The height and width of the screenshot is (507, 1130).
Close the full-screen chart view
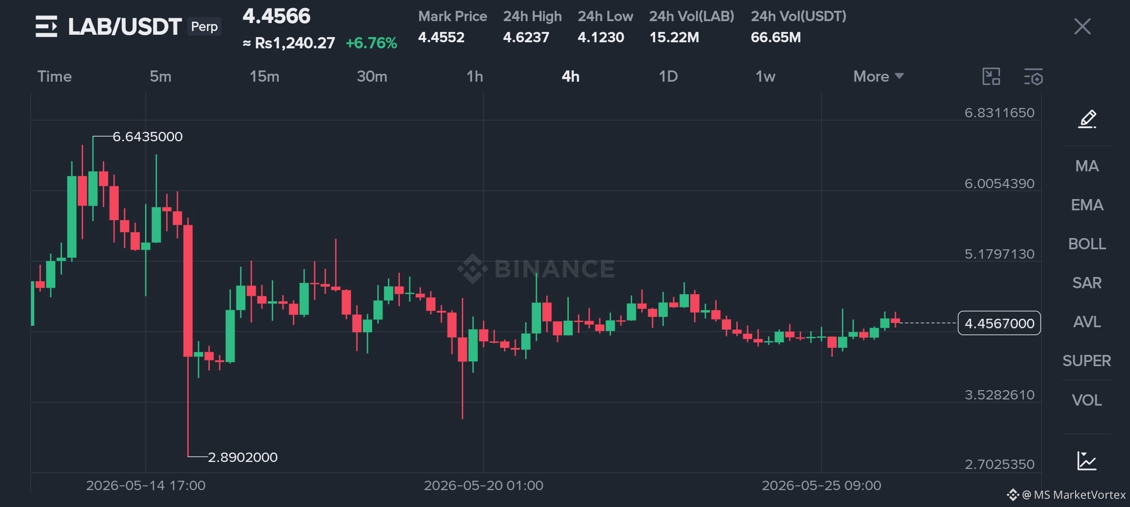click(1082, 26)
